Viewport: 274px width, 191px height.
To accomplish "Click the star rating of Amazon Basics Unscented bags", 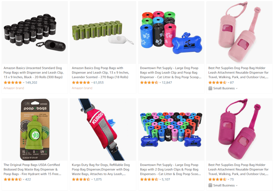I will click(13, 82).
